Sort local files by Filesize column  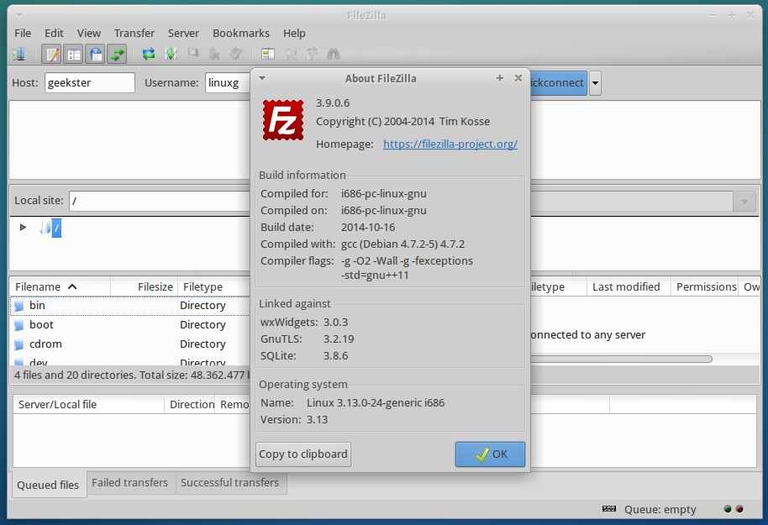[144, 286]
